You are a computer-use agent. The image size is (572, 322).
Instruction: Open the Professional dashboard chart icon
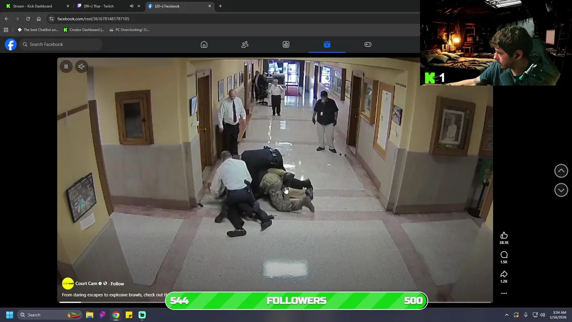click(x=286, y=44)
